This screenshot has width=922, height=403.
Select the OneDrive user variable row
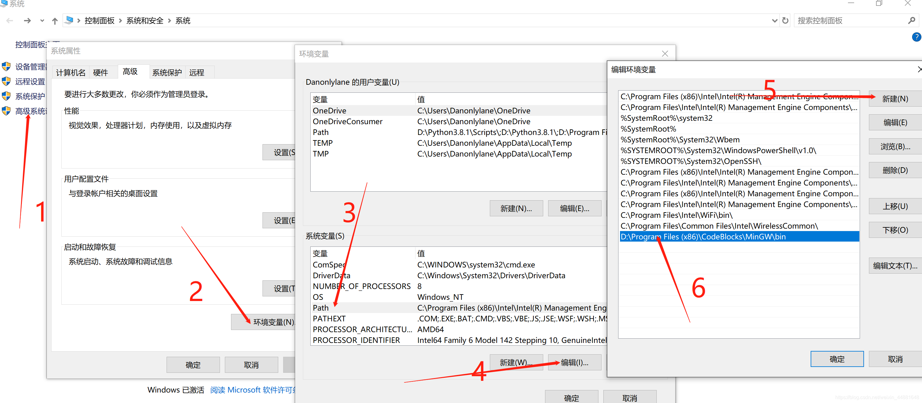click(460, 111)
